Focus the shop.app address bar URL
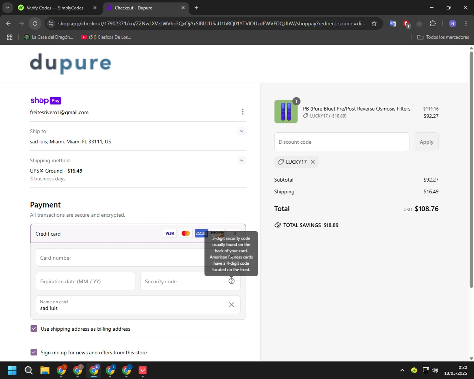This screenshot has width=474, height=379. (x=211, y=23)
